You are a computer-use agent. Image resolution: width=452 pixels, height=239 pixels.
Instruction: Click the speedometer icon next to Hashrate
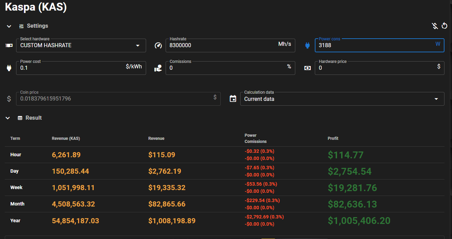(x=158, y=46)
